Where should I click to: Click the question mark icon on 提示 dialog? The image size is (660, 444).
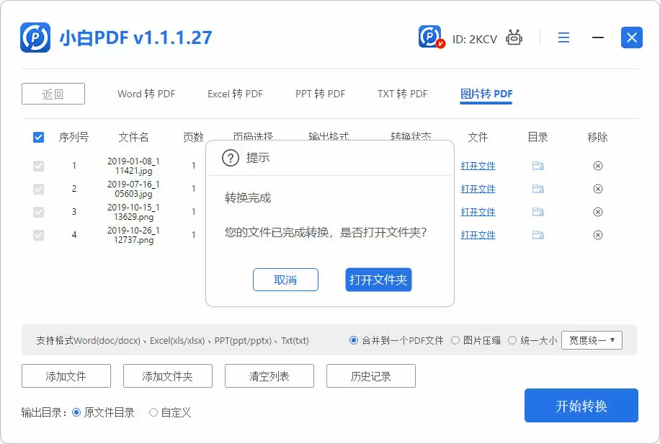point(231,158)
